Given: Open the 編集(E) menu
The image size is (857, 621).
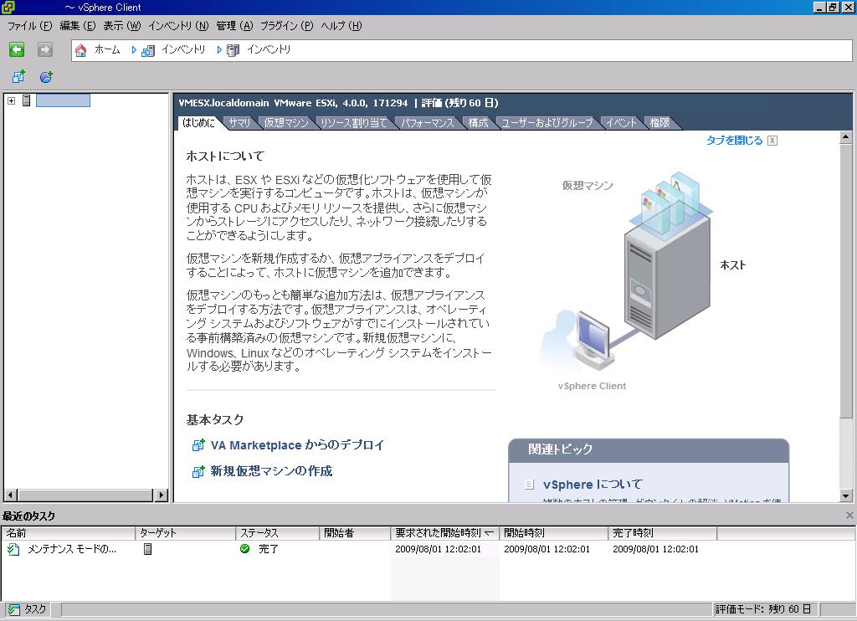Looking at the screenshot, I should coord(78,26).
